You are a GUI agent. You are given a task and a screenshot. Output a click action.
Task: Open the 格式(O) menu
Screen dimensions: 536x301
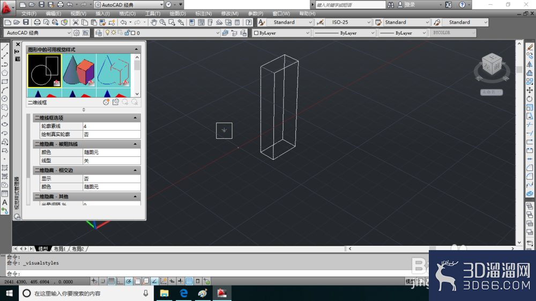coord(128,14)
